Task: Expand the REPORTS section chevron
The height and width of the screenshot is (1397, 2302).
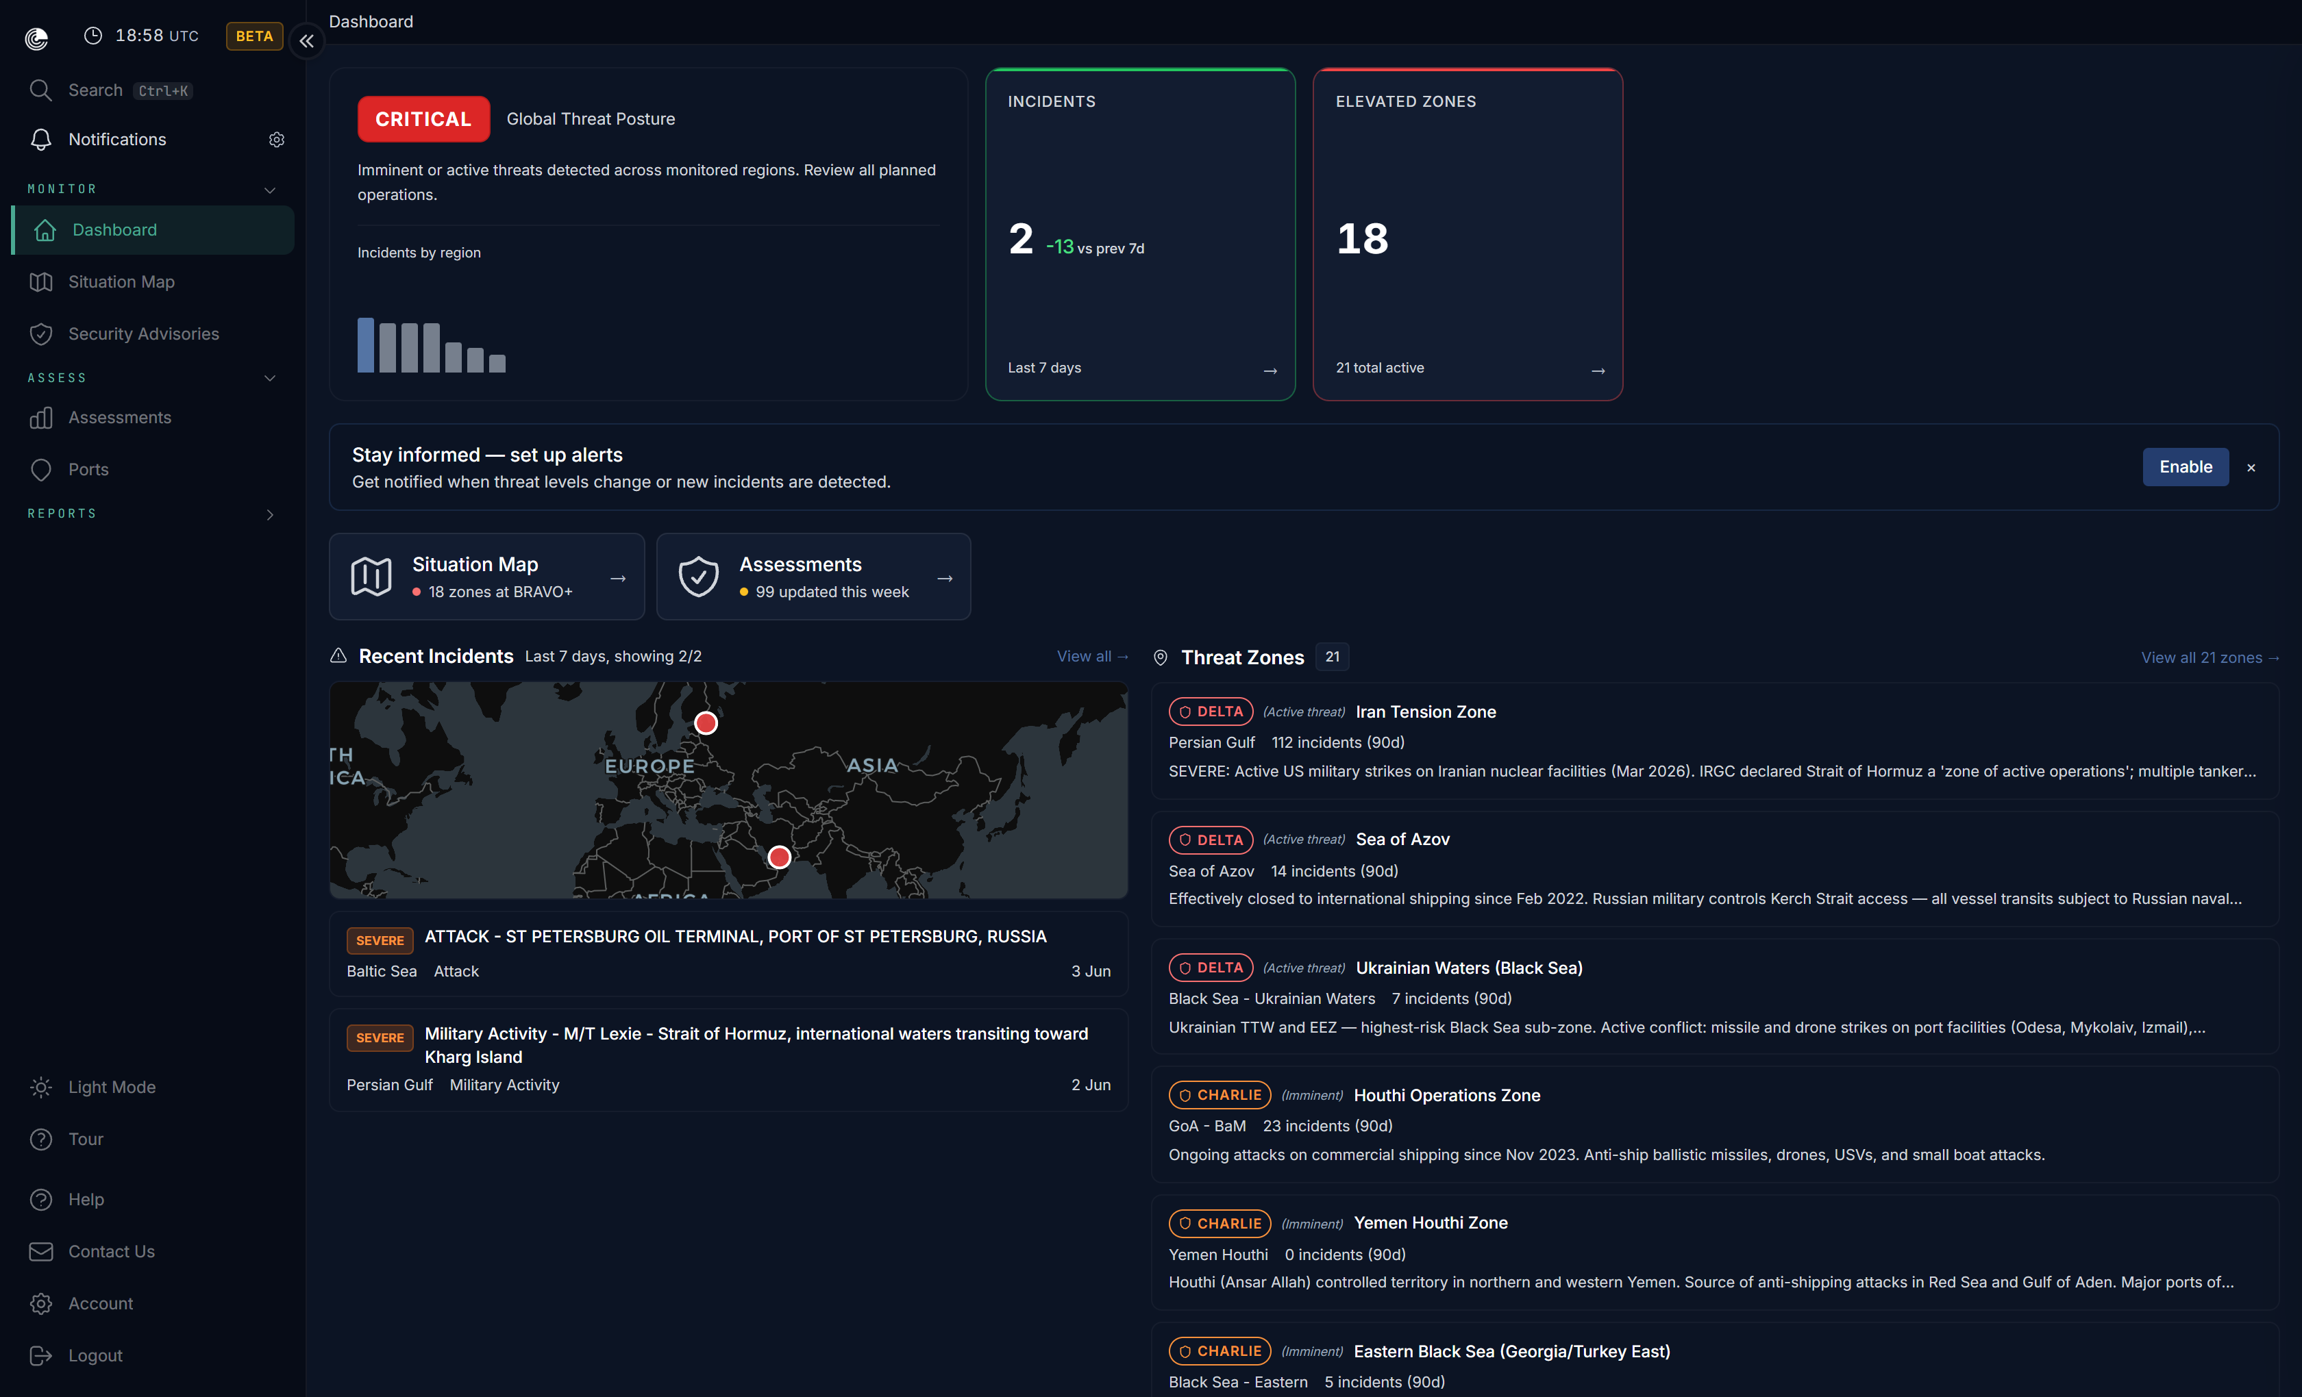Action: coord(270,514)
